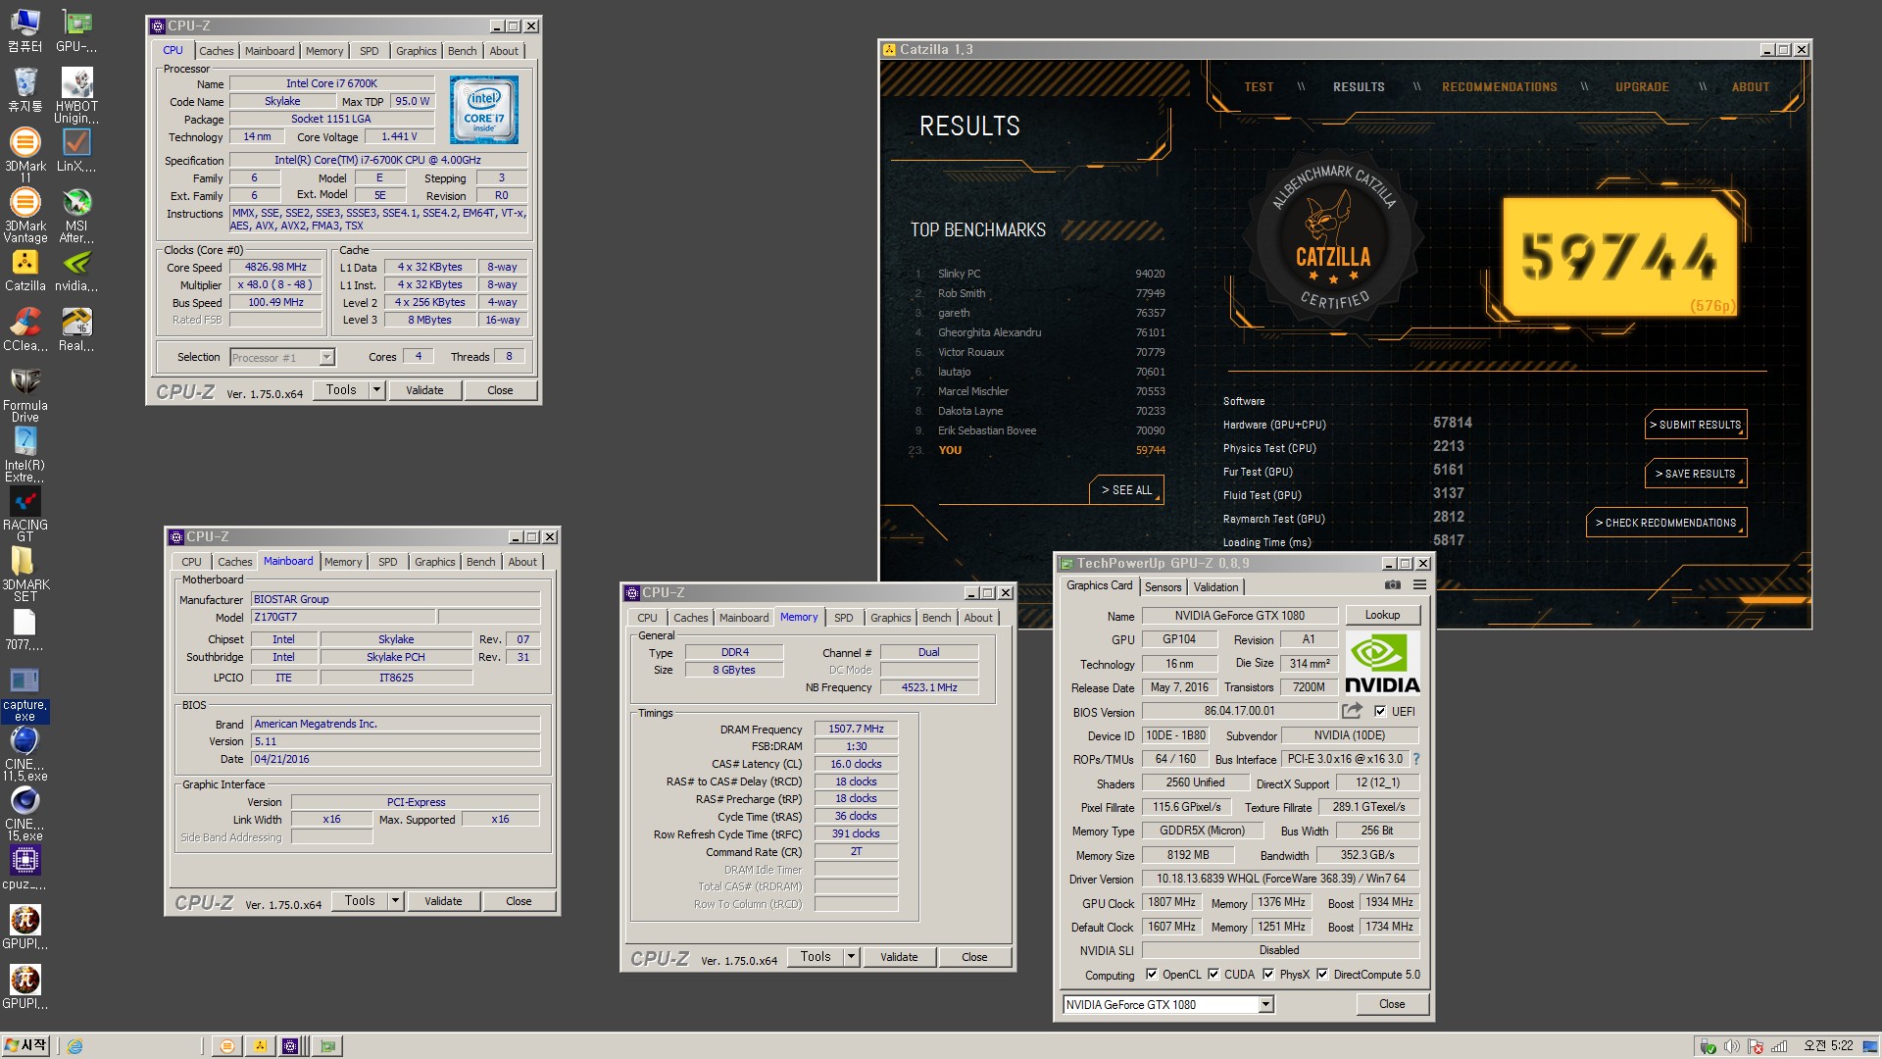Open Bench tab in CPU-Z Mainboard window
Image resolution: width=1882 pixels, height=1059 pixels.
[480, 562]
